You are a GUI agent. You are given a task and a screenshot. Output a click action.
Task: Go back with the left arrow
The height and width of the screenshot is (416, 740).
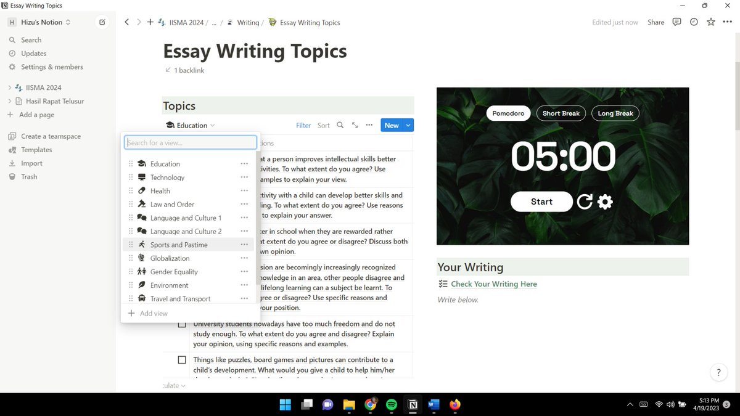(x=127, y=22)
